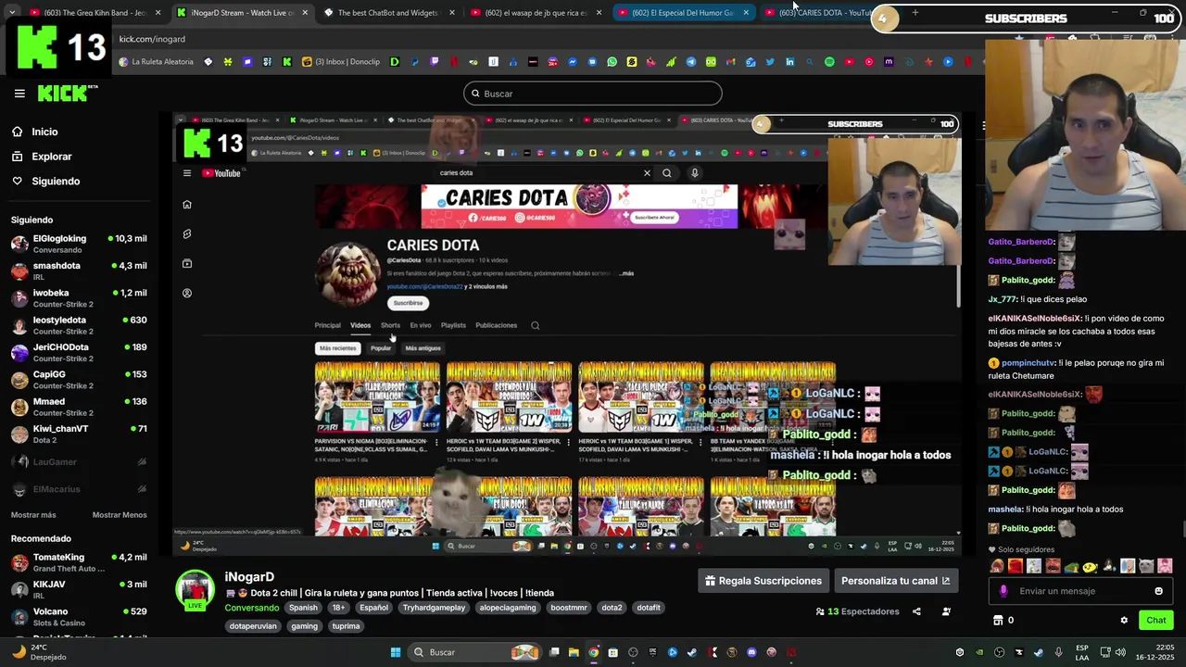Open La Ruleta Aleatoria bookmark
This screenshot has height=667, width=1186.
click(x=156, y=62)
